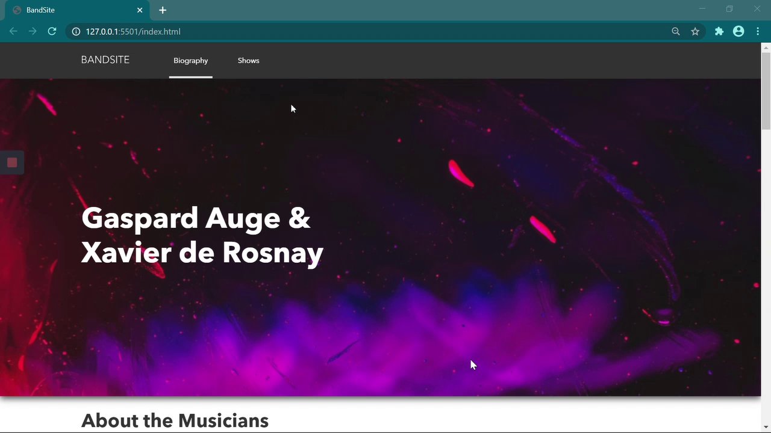771x433 pixels.
Task: Restore down the Chrome window
Action: tap(729, 9)
